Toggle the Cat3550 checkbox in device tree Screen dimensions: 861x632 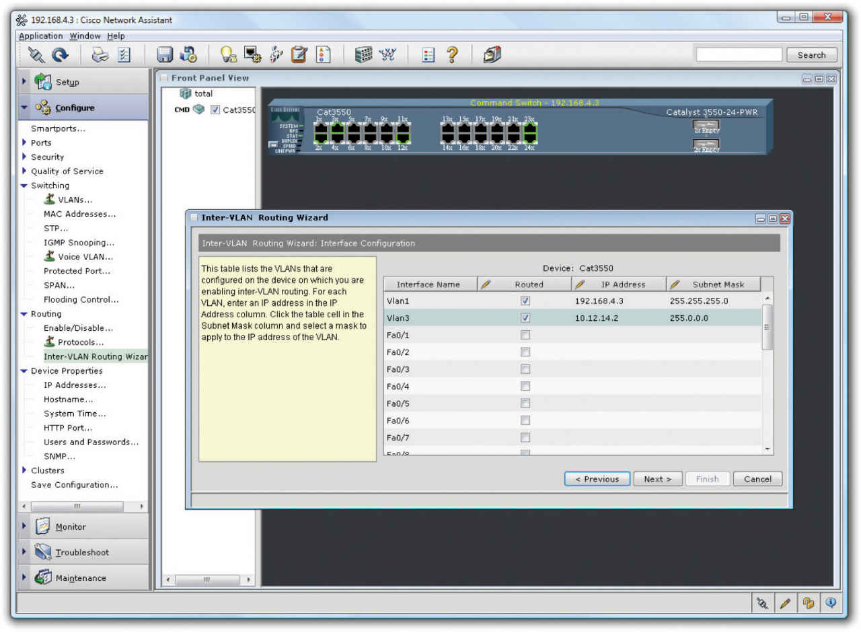215,110
